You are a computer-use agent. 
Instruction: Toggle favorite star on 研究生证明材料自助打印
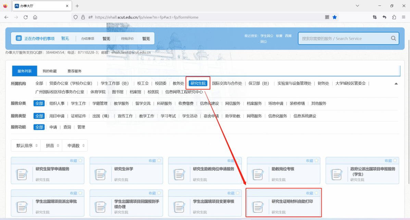[316, 193]
